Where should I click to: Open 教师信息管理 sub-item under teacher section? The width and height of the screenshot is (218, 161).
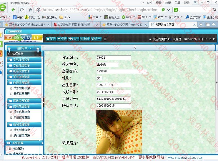[x=22, y=94]
